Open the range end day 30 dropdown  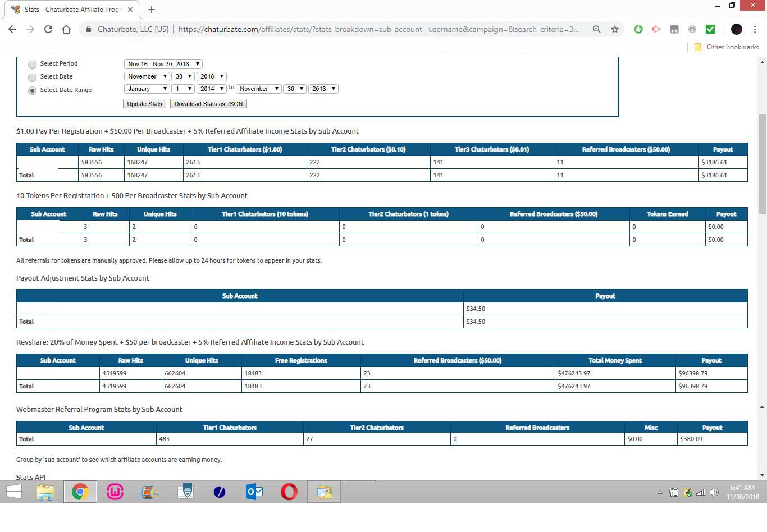[x=295, y=89]
